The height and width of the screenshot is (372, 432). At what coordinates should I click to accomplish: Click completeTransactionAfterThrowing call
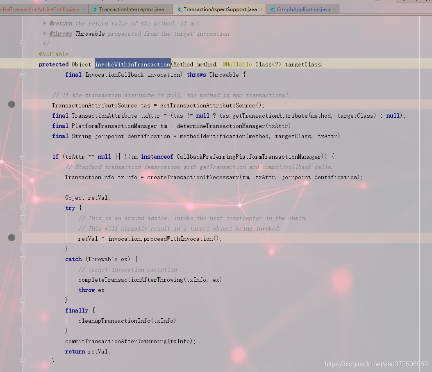point(131,280)
